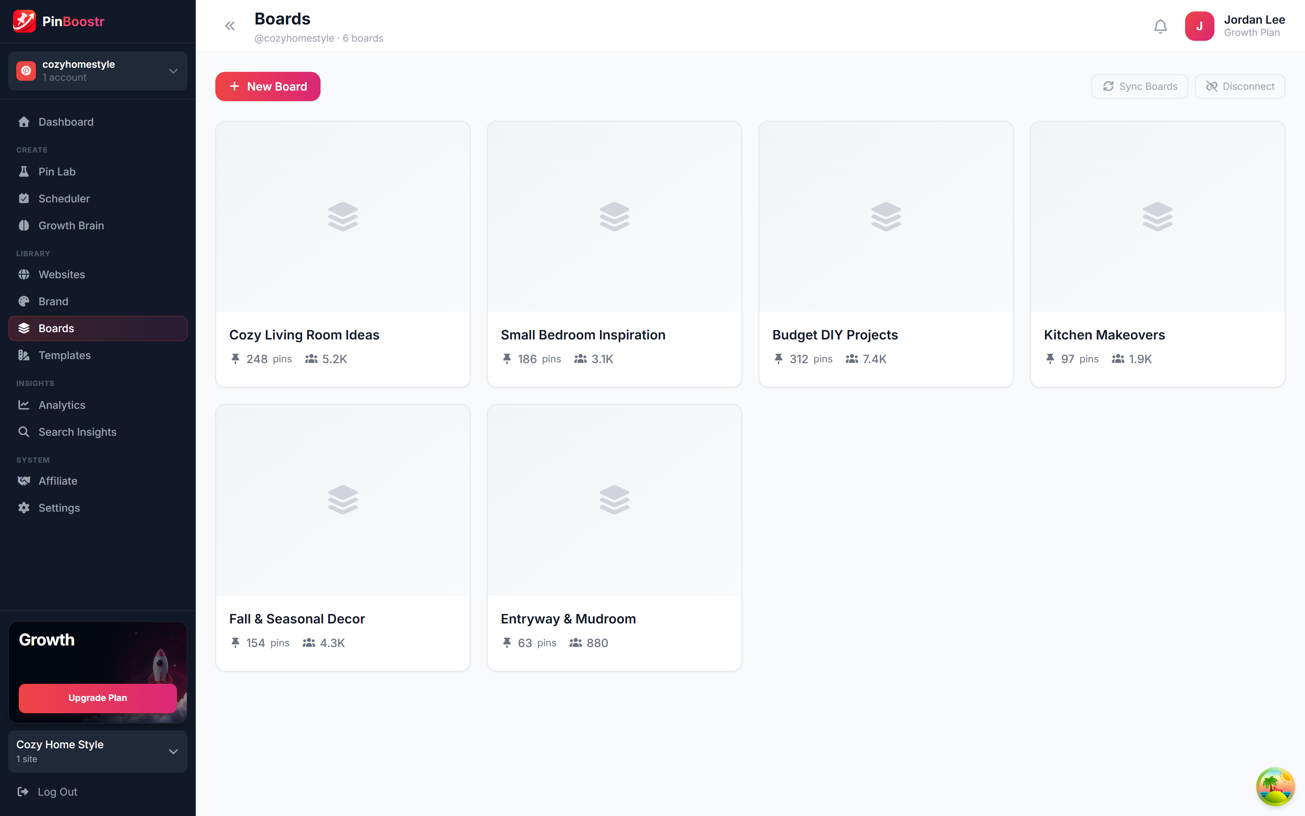The width and height of the screenshot is (1305, 816).
Task: Click the Growth Brain icon
Action: pos(24,226)
